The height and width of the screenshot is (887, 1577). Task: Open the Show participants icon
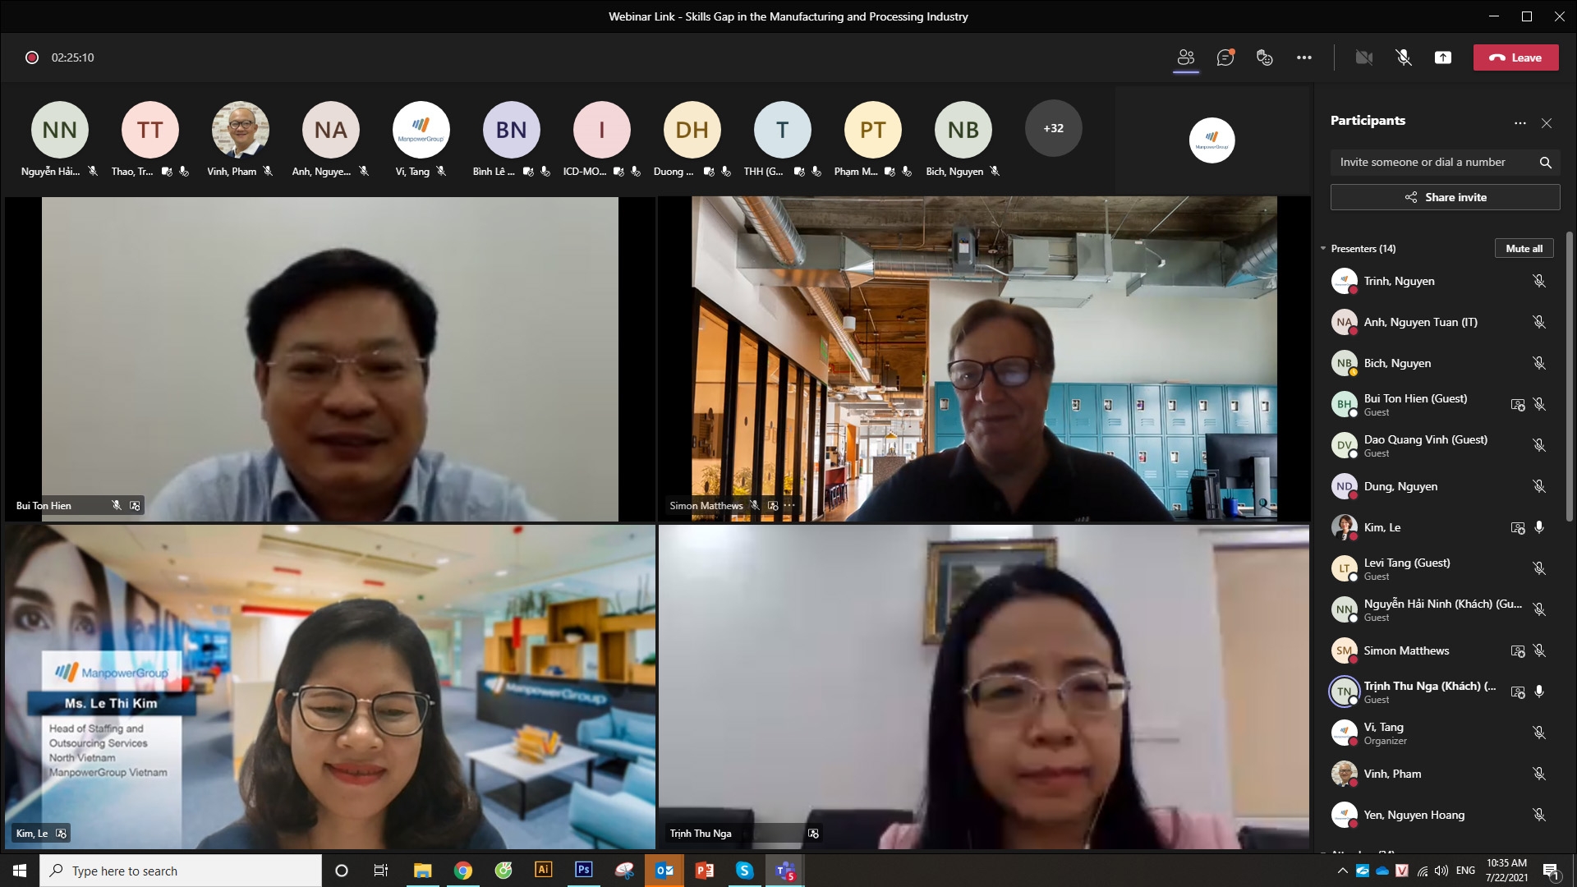tap(1185, 57)
